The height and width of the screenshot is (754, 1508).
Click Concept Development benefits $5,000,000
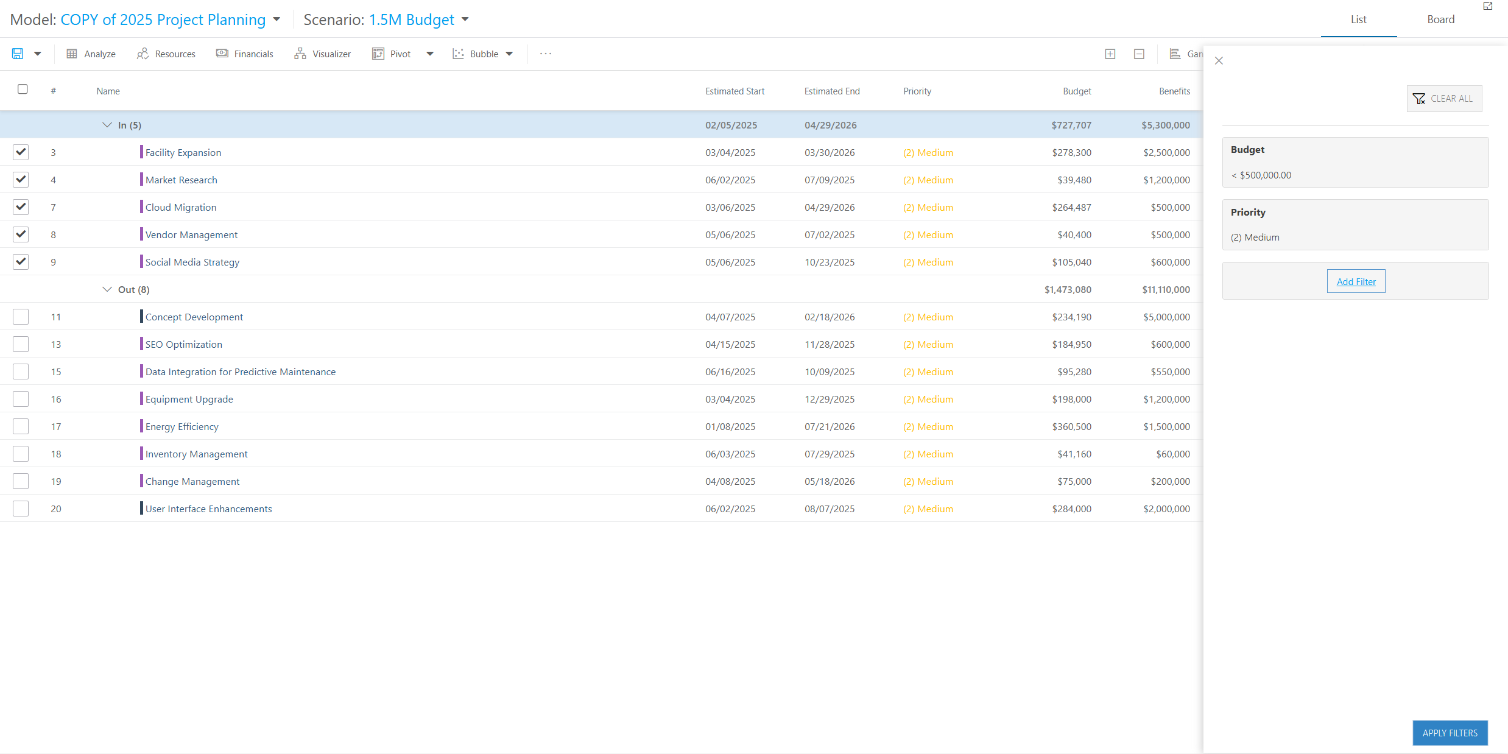click(x=1166, y=317)
